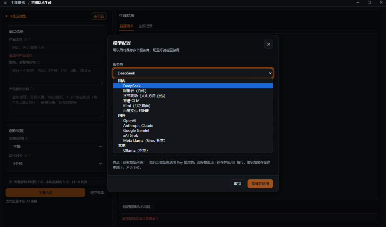The width and height of the screenshot is (386, 227).
Task: Switch to the 直播话术 tab
Action: point(126,26)
